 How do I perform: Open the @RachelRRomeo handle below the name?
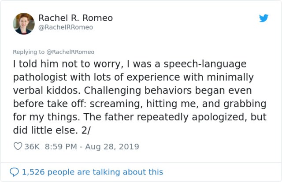click(66, 27)
